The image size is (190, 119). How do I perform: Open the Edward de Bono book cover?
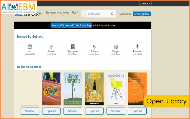(x=94, y=89)
